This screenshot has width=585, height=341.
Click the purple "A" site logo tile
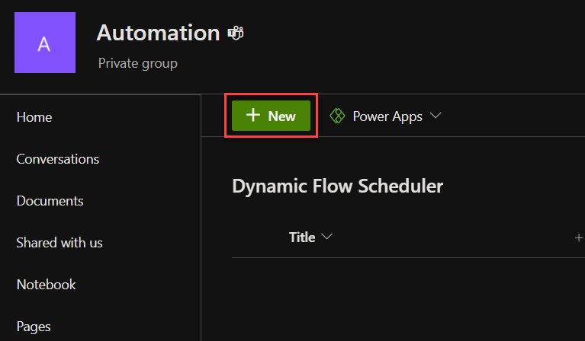(x=45, y=43)
